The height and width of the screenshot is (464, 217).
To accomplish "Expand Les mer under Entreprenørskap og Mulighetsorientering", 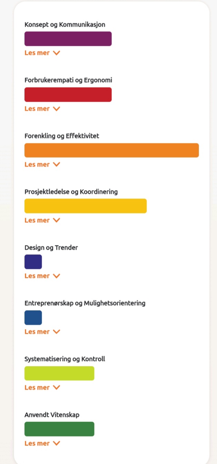I will click(x=42, y=332).
